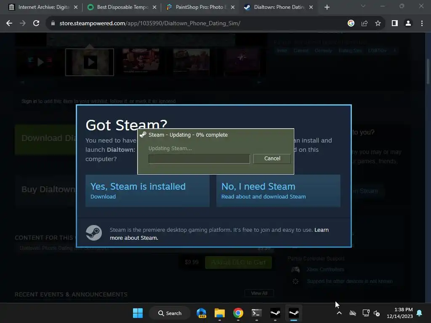This screenshot has width=431, height=323.
Task: Close the Best Disposable Temp tab
Action: point(154,7)
